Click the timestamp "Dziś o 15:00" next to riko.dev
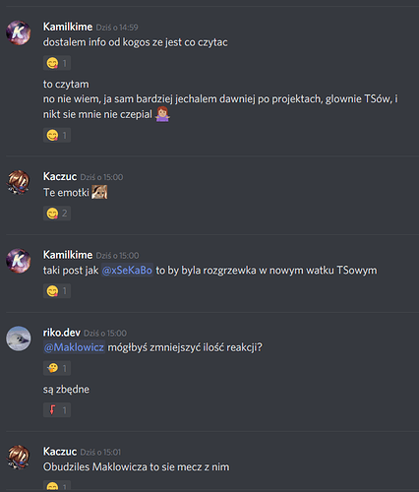This screenshot has height=492, width=419. [x=105, y=334]
